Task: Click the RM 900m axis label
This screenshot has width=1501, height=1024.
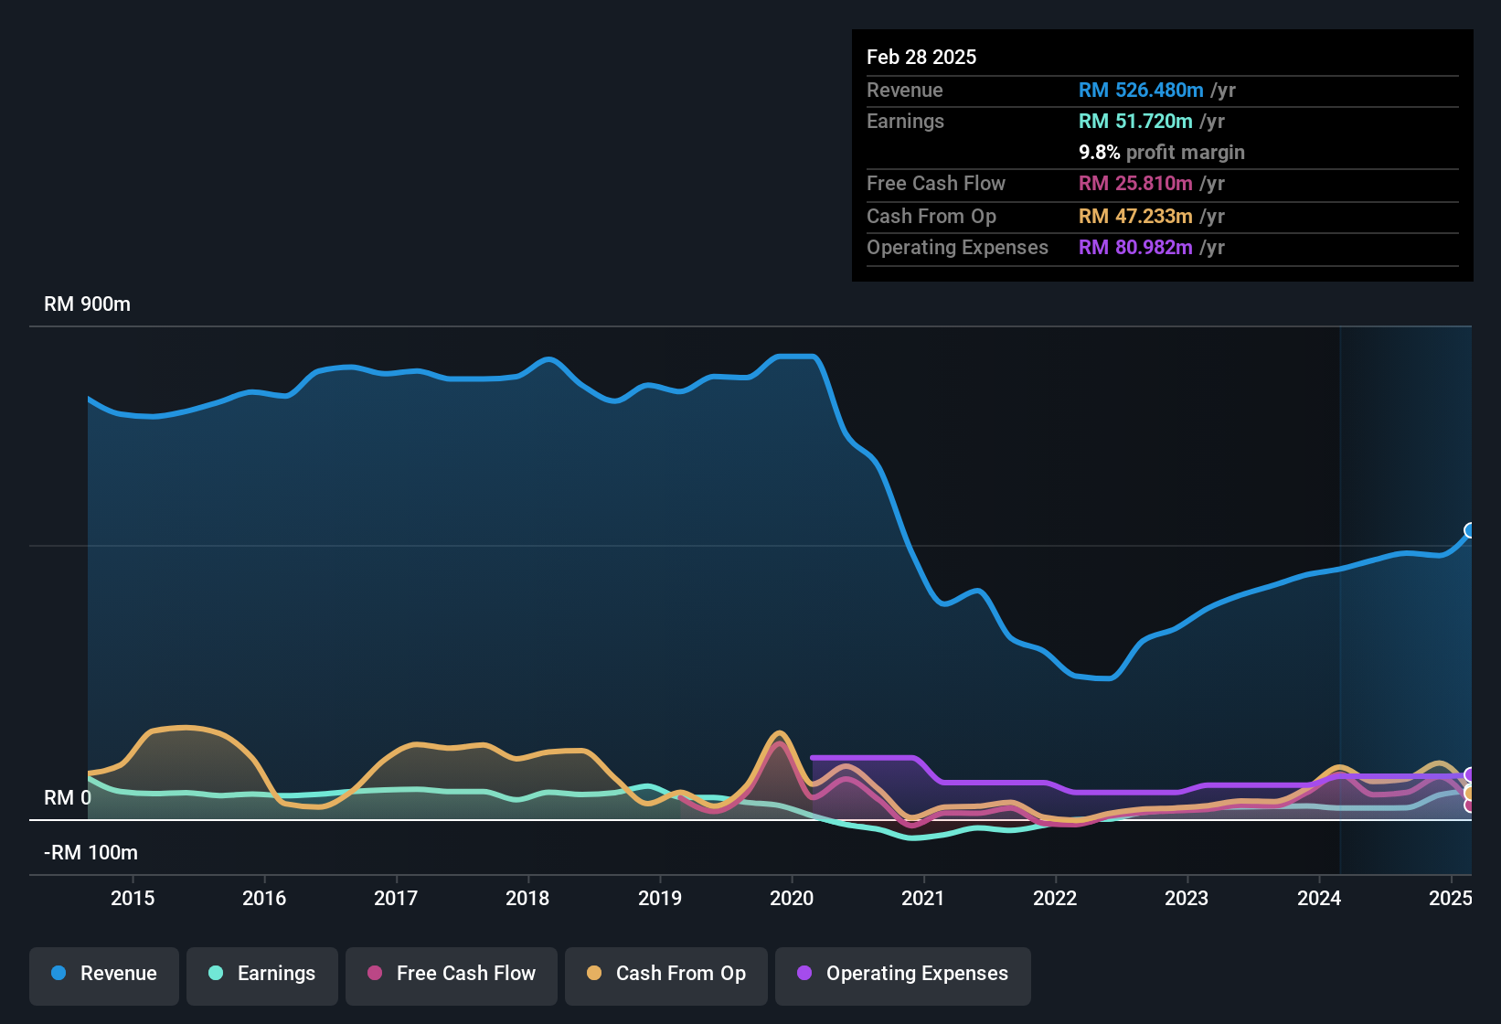Action: pyautogui.click(x=88, y=304)
